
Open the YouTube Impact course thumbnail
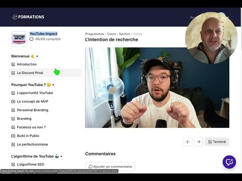19,39
